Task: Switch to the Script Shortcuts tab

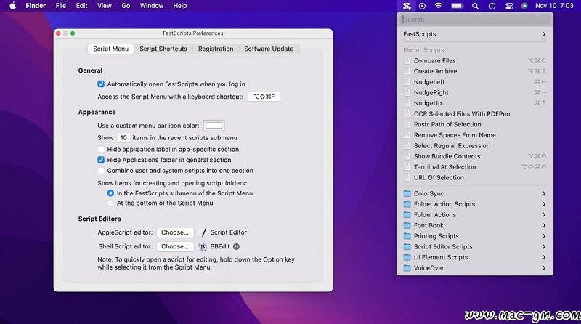Action: tap(163, 49)
